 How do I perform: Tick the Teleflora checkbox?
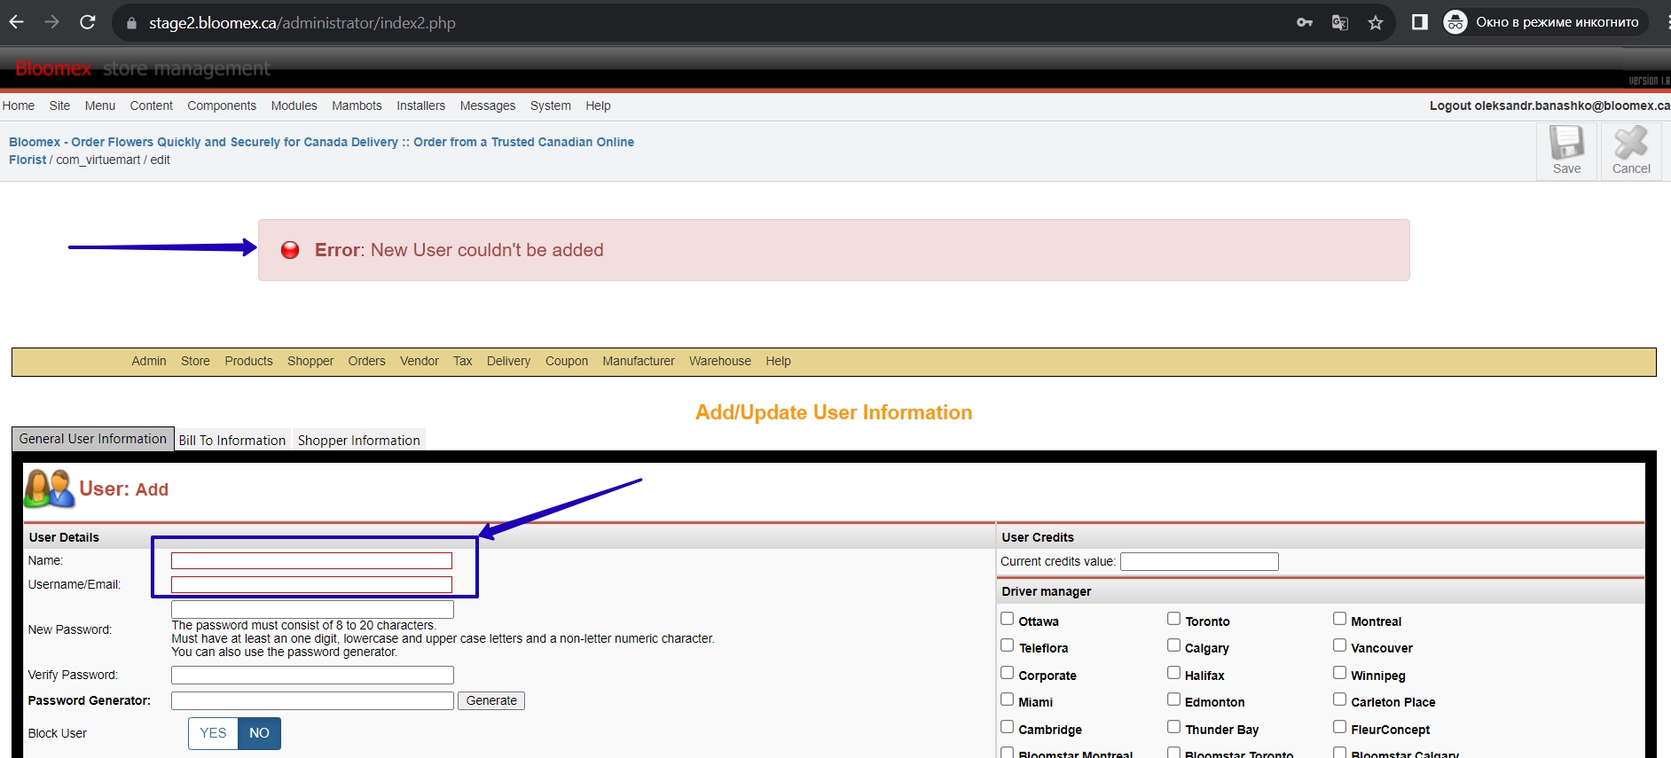tap(1008, 645)
